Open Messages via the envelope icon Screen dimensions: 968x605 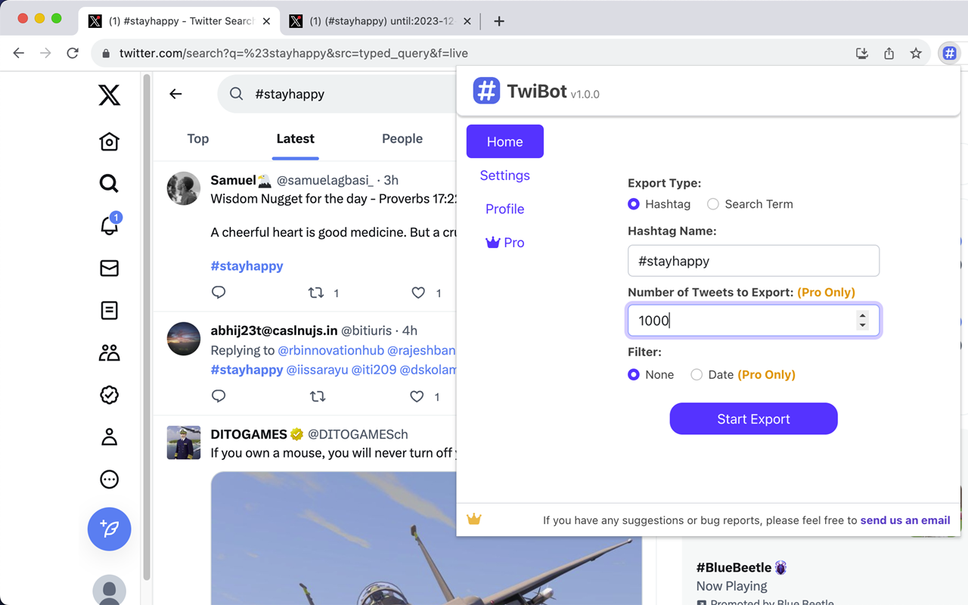click(109, 268)
